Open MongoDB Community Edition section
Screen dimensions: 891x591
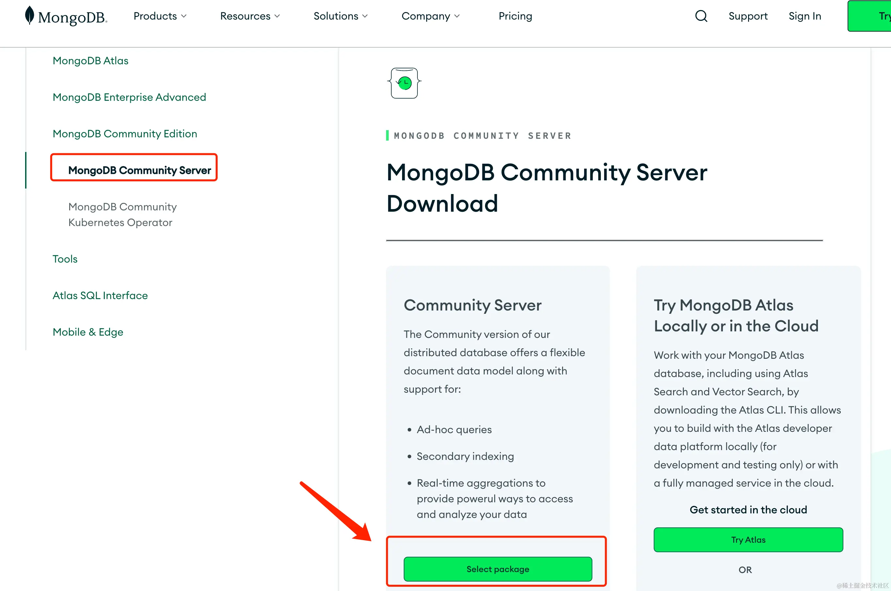click(125, 134)
